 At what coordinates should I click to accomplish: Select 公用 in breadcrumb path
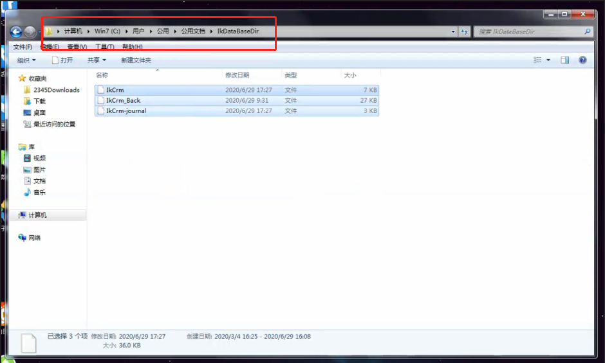(x=162, y=31)
